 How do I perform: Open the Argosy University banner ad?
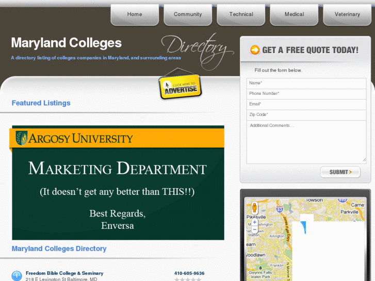tap(117, 183)
